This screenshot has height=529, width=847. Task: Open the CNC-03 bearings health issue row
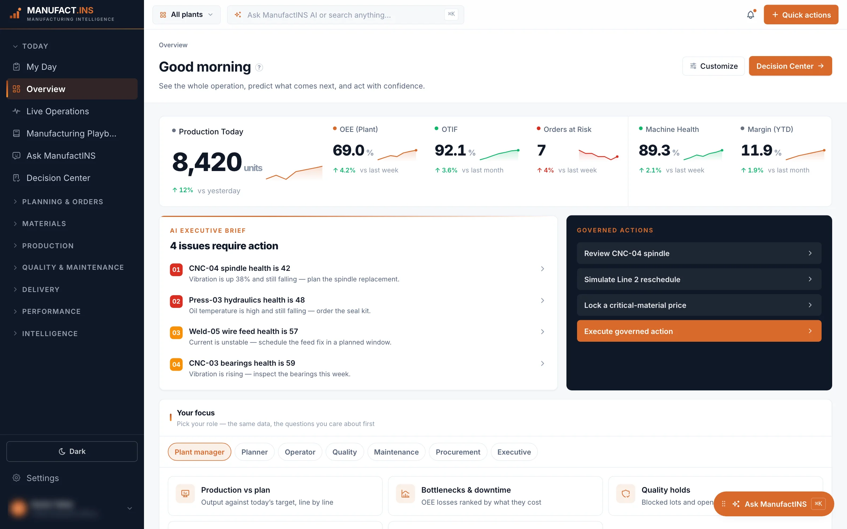point(358,368)
